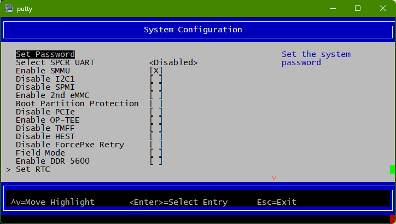Screen dimensions: 396x224
Task: Toggle the Disable PCIe checkbox
Action: pos(156,112)
